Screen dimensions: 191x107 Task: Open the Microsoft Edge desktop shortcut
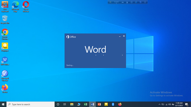[15, 7]
